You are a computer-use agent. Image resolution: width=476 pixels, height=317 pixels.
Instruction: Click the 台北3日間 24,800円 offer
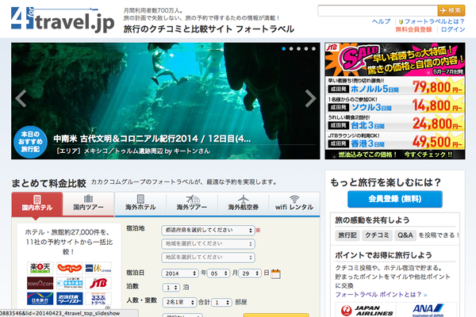(x=394, y=122)
